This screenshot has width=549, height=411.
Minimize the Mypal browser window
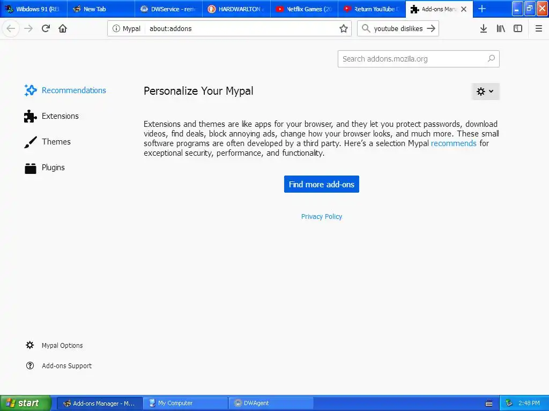pyautogui.click(x=517, y=9)
